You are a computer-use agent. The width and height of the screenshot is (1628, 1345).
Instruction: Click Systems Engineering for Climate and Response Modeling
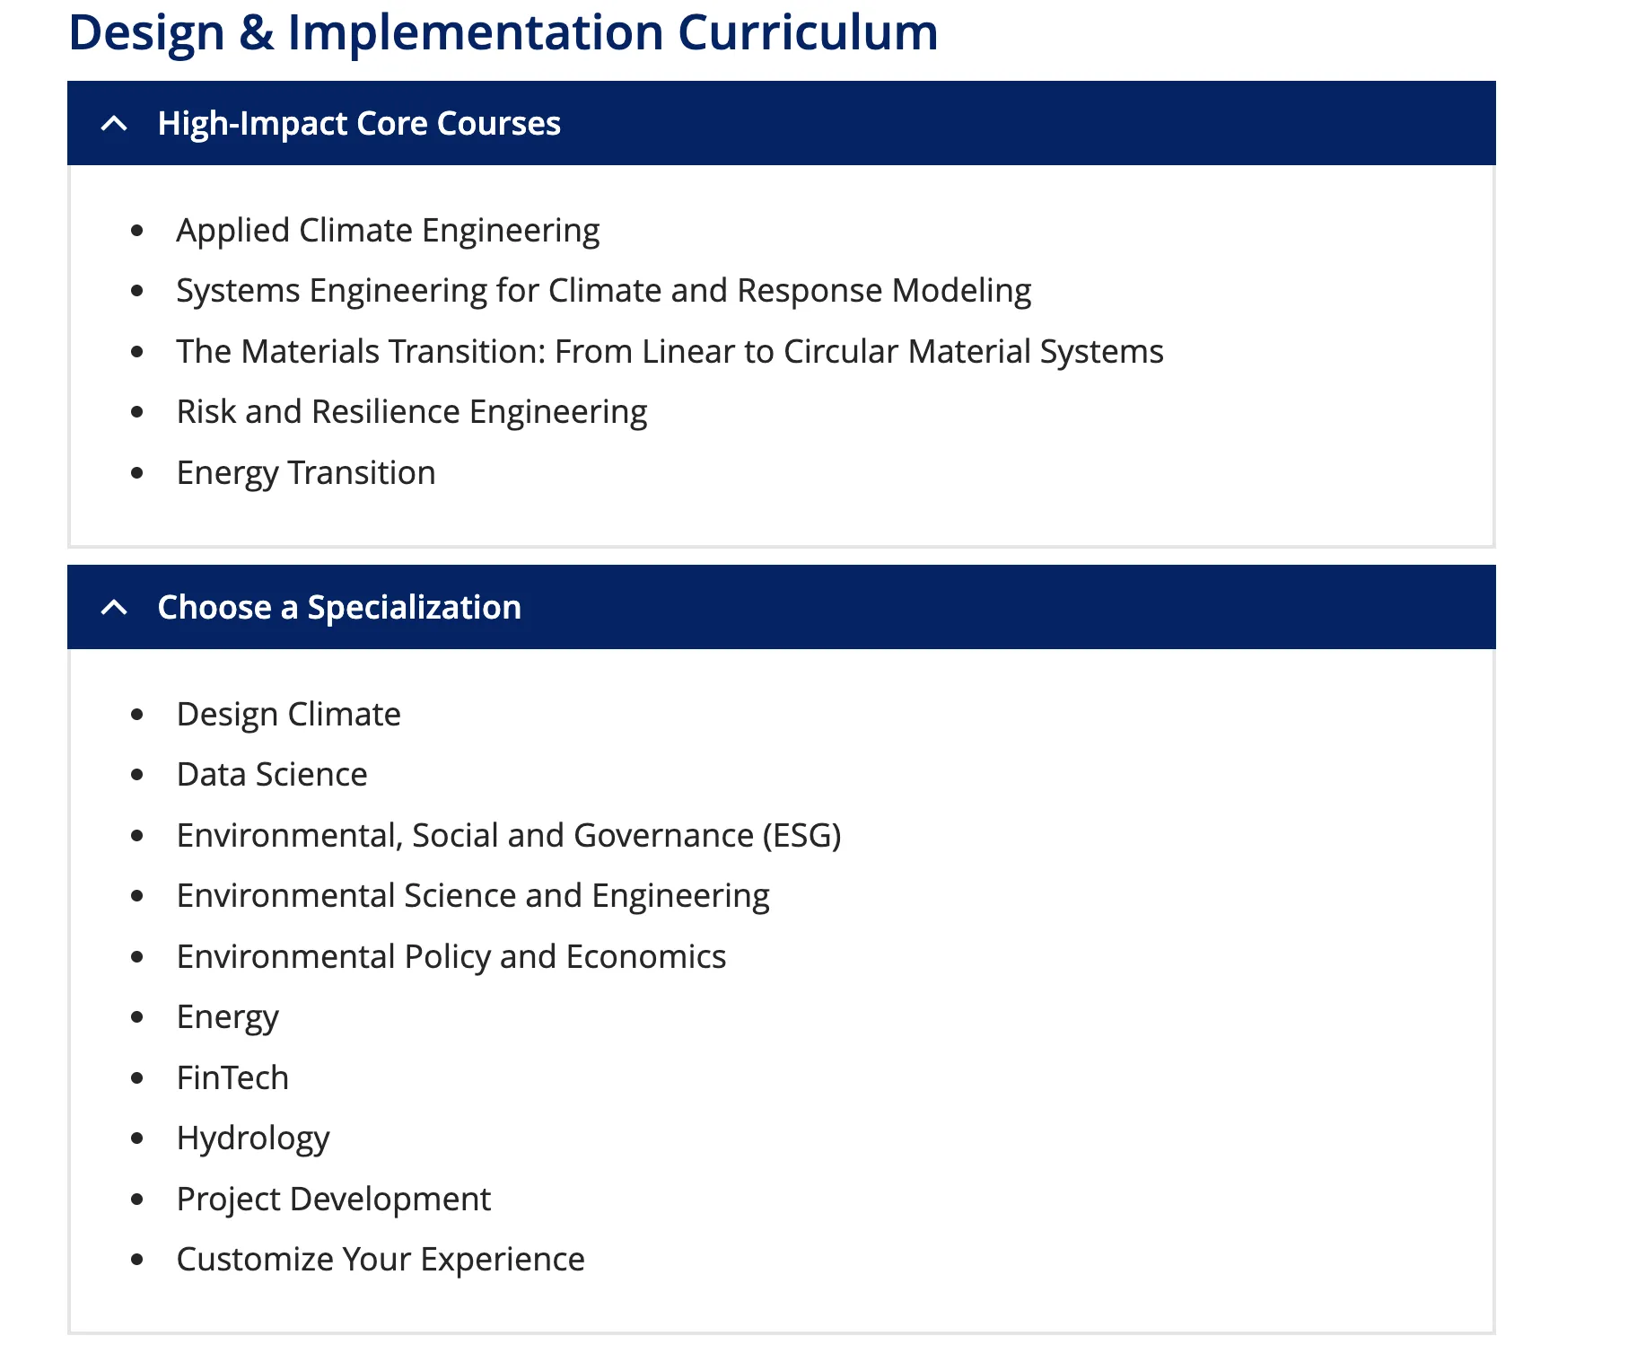tap(603, 291)
